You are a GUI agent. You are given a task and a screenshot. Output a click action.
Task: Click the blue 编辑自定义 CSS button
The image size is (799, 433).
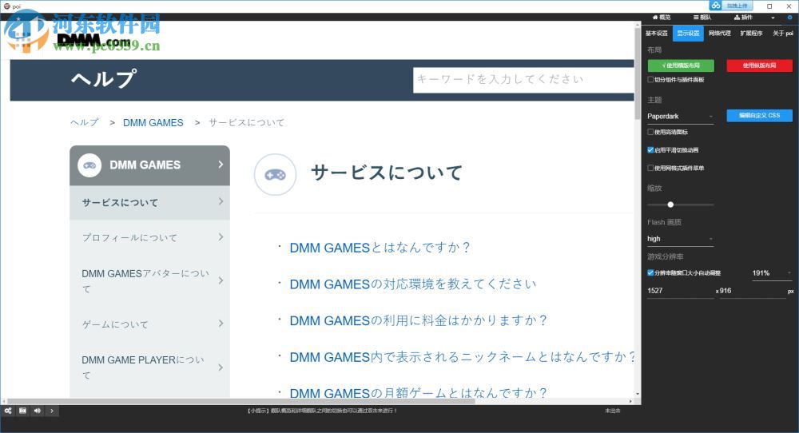click(759, 116)
